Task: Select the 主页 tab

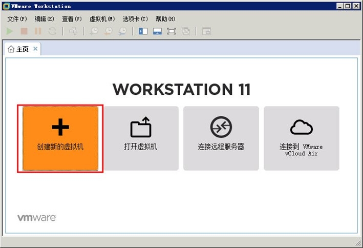Action: tap(23, 49)
